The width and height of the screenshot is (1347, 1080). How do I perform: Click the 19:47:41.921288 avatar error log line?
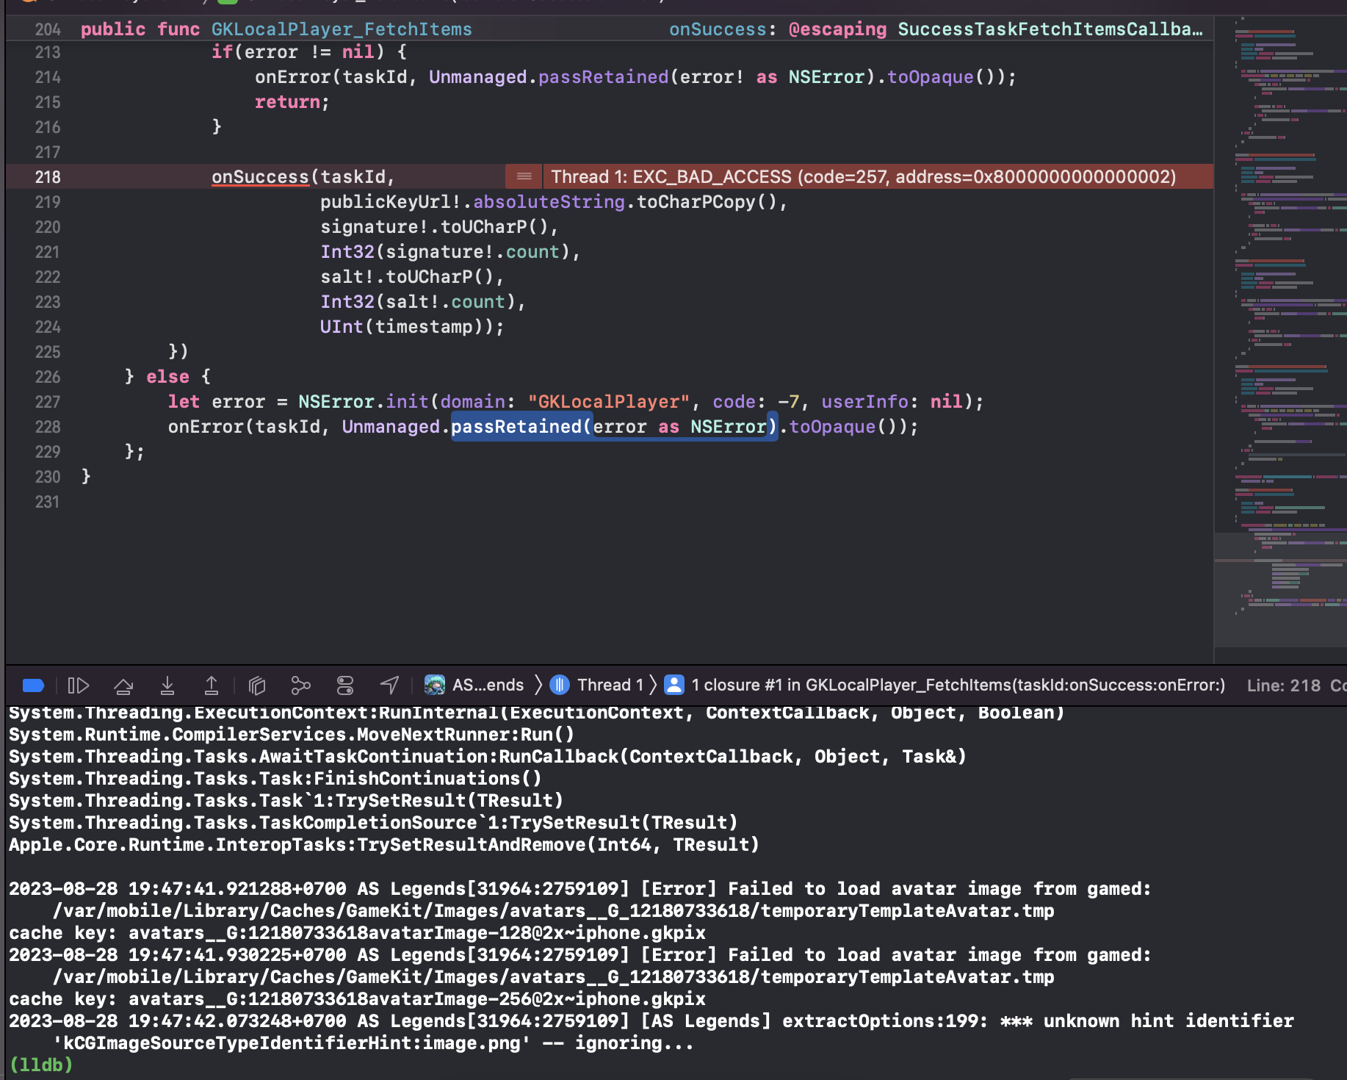pos(580,889)
